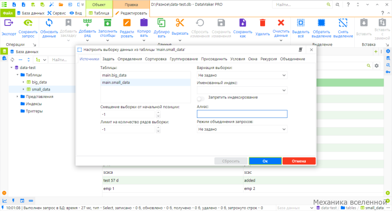Click Смещение выборки offset field
Viewport: 392px width, 211px height.
pos(127,115)
